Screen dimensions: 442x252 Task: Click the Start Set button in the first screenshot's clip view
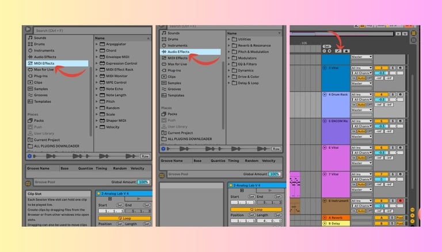point(120,205)
